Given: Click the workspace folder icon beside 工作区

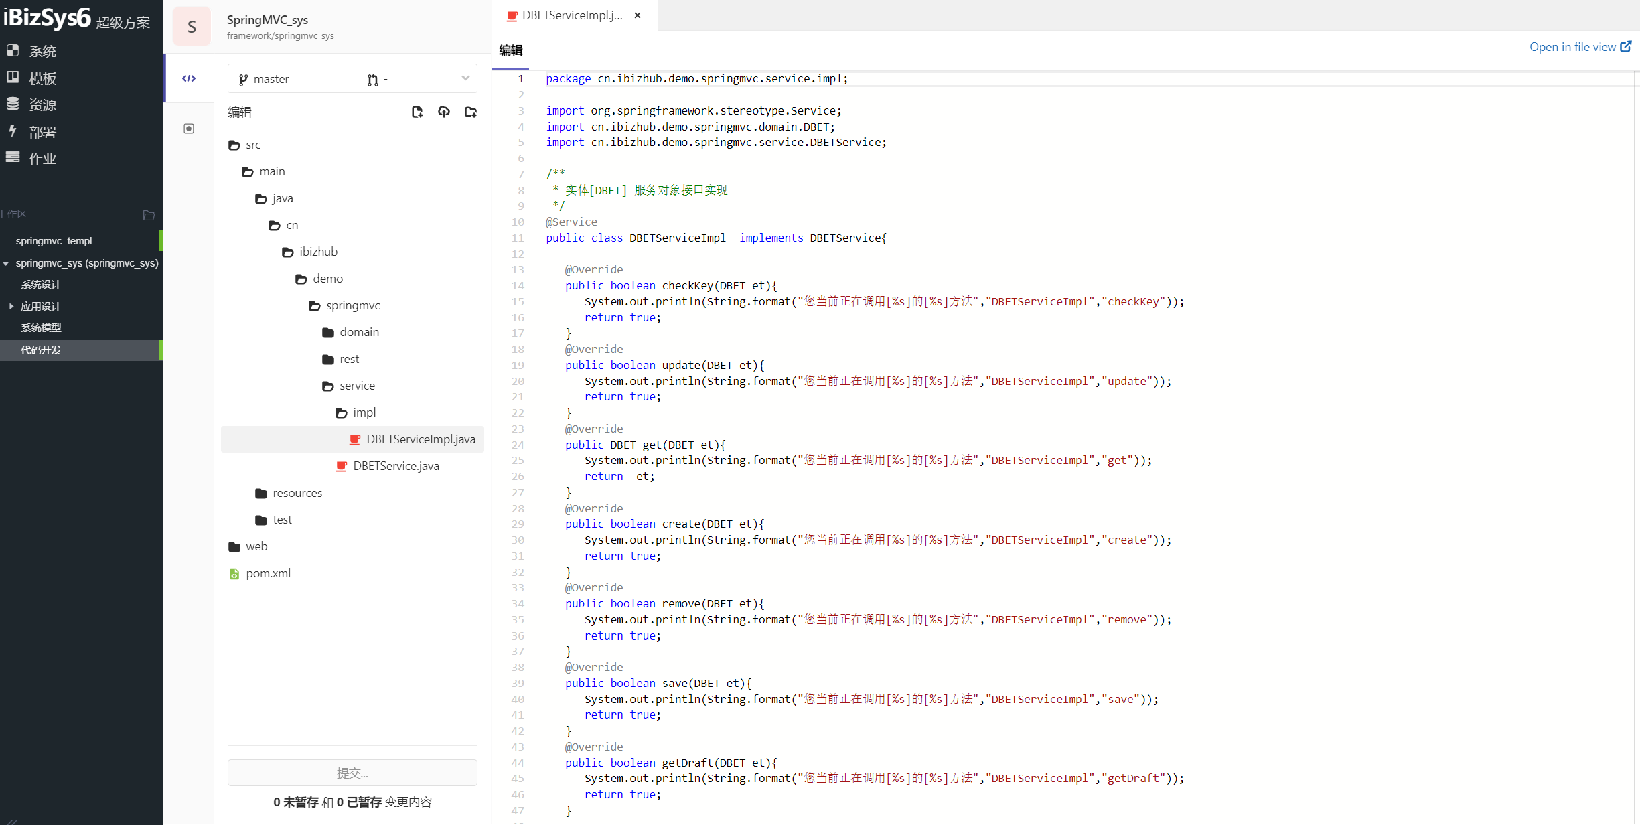Looking at the screenshot, I should tap(149, 215).
